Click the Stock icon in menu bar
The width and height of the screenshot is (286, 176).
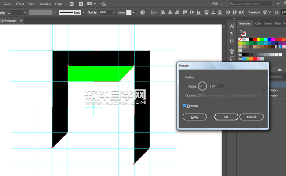(x=81, y=4)
